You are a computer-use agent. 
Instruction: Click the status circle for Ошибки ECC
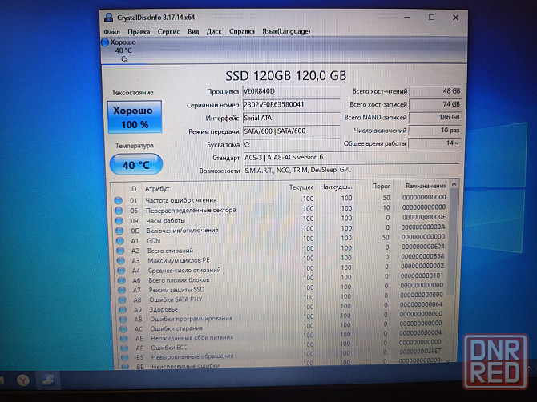pyautogui.click(x=124, y=348)
